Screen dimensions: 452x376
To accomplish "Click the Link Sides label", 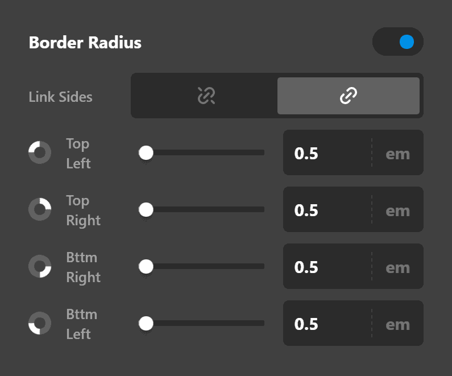I will (60, 97).
